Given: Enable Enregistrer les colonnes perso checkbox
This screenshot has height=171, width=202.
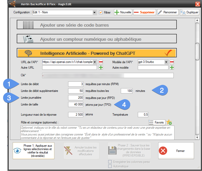Looking at the screenshot, I should [x=110, y=162].
